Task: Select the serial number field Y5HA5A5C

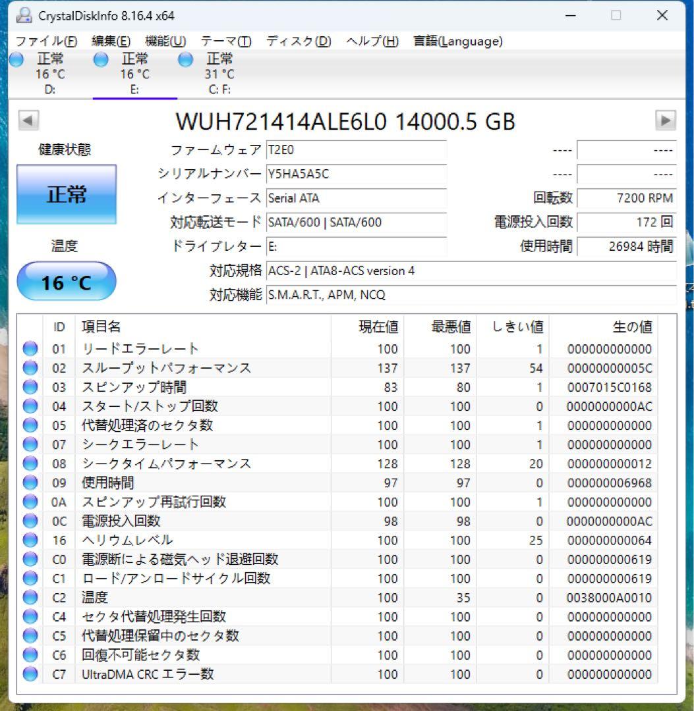Action: pos(356,174)
